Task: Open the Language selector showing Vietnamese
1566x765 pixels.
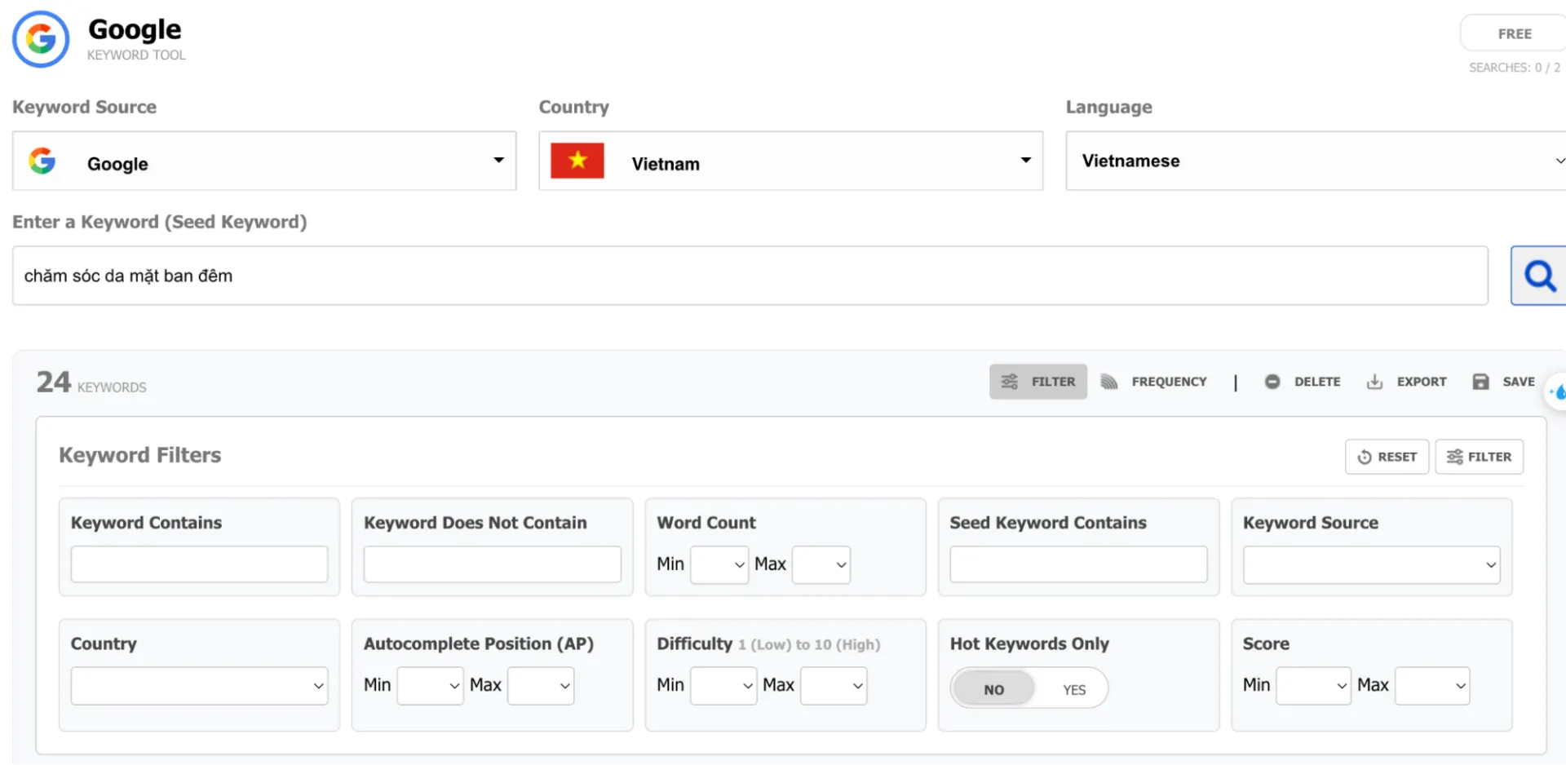Action: 1313,161
